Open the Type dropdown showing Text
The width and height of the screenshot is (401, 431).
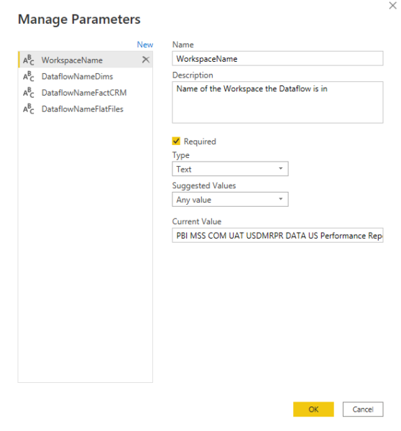coord(230,169)
